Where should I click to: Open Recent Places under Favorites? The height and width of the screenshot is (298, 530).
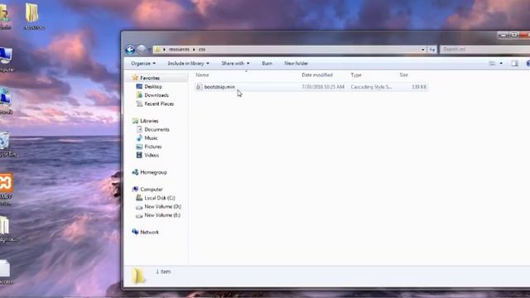159,103
